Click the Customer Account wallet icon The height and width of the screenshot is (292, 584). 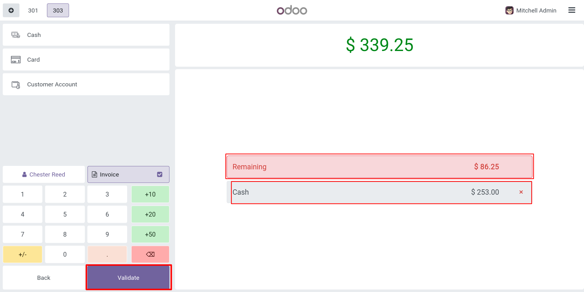tap(16, 85)
